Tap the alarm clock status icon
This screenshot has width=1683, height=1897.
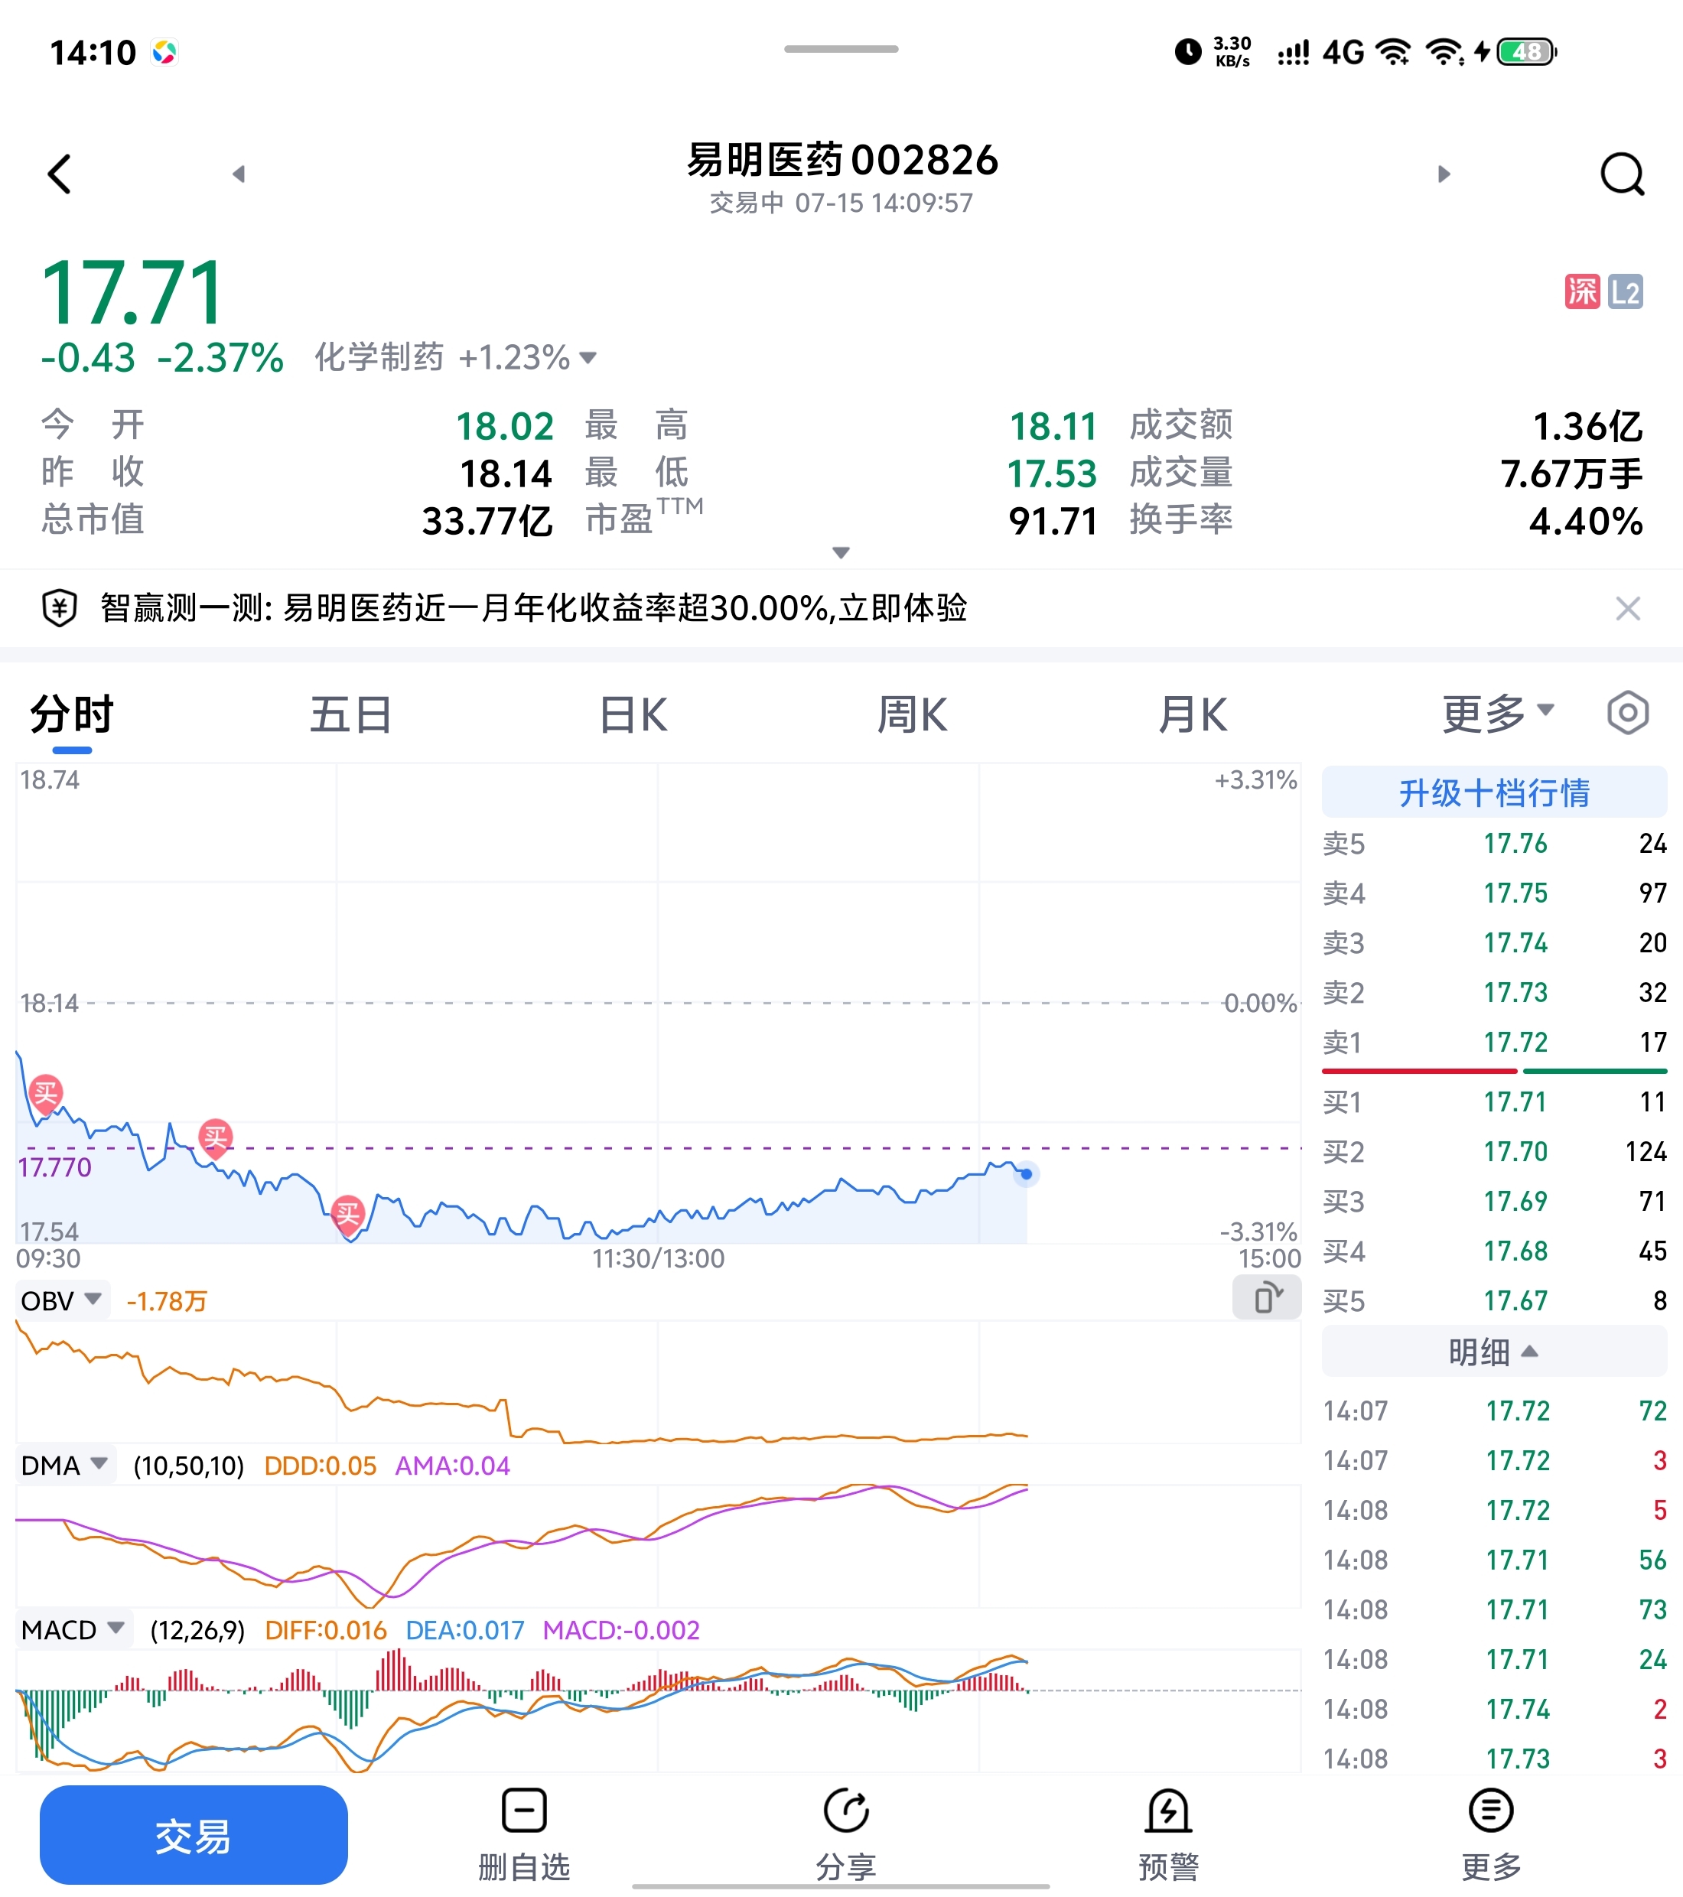click(1187, 51)
